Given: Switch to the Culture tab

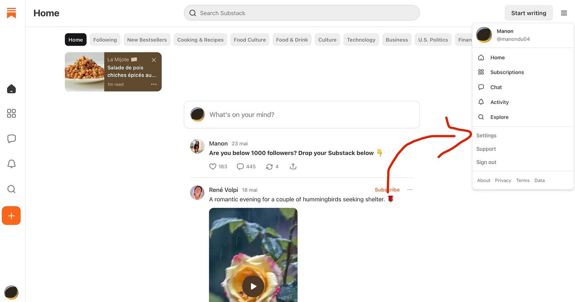Looking at the screenshot, I should click(327, 40).
